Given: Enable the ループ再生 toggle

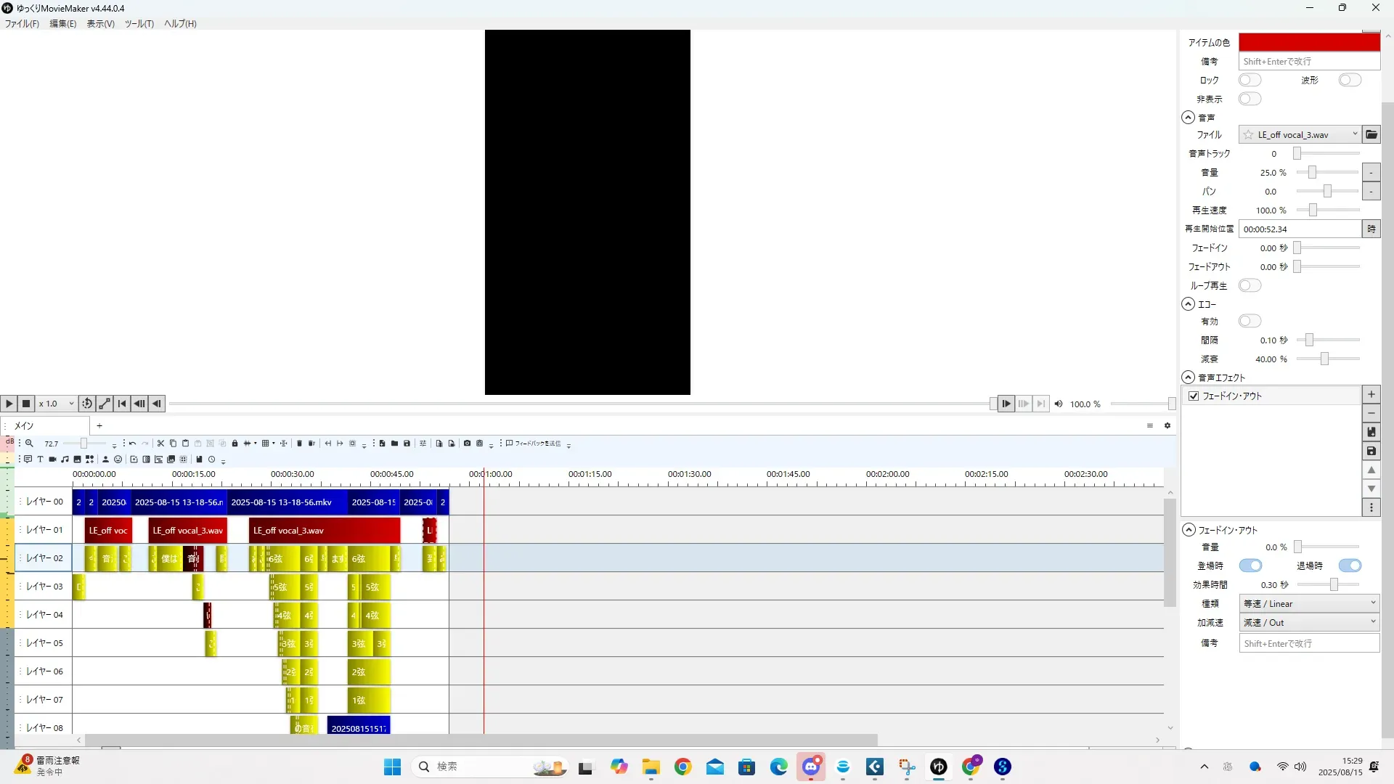Looking at the screenshot, I should (1250, 285).
